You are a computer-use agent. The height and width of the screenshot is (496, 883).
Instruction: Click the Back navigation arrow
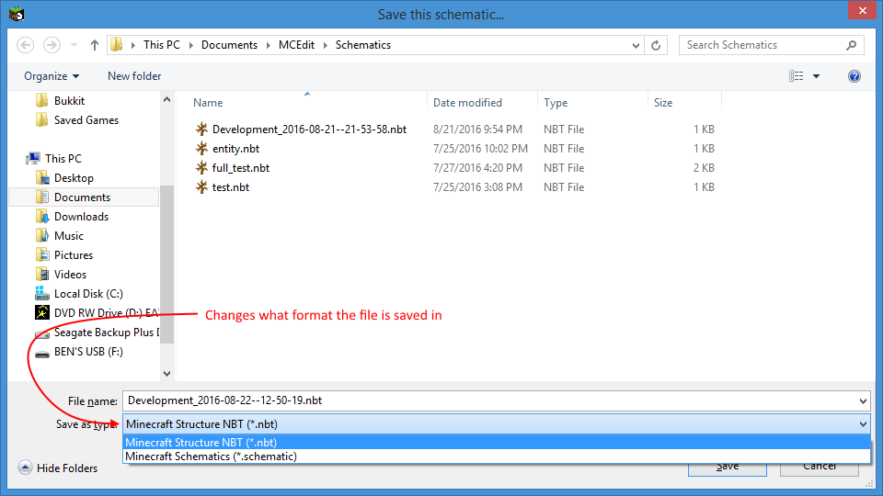pos(26,45)
